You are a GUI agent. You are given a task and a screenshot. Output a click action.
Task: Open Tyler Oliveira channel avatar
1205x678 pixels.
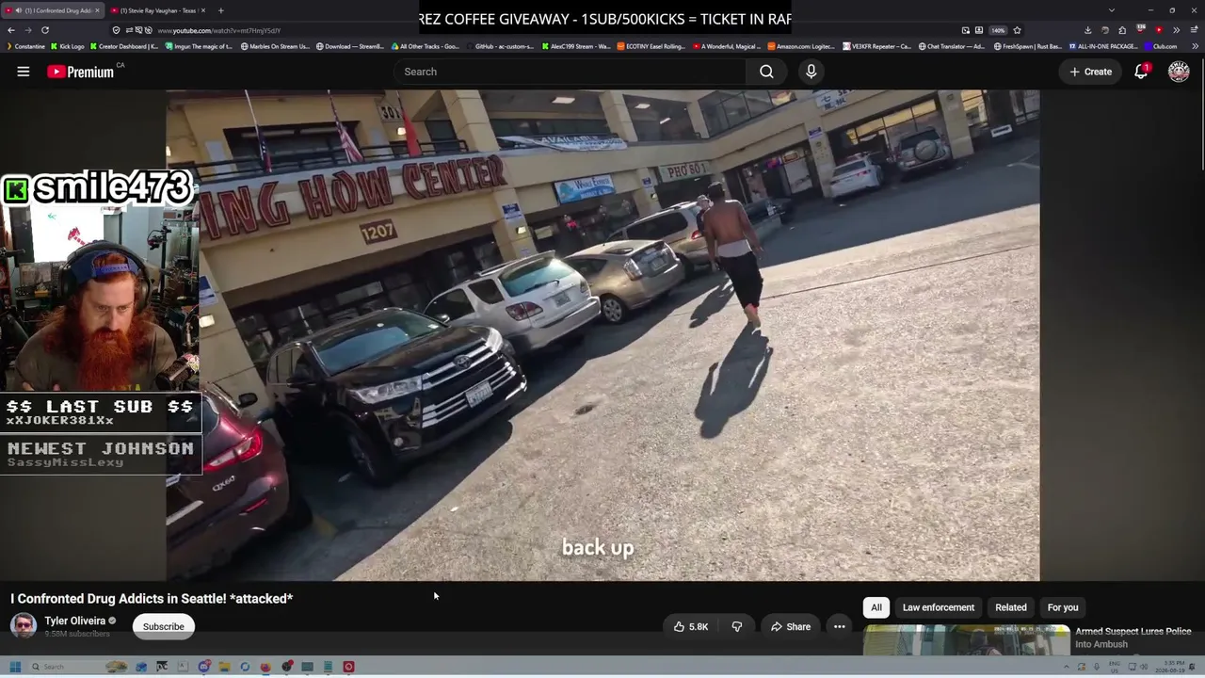tap(24, 625)
